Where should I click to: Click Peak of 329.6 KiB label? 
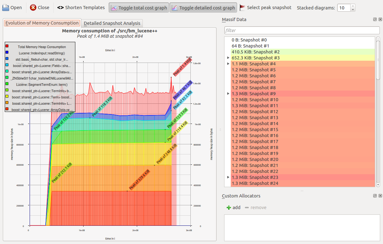coord(139,180)
